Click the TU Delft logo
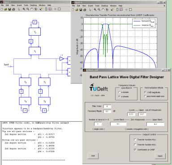The width and height of the screenshot is (172, 165). pos(99,87)
